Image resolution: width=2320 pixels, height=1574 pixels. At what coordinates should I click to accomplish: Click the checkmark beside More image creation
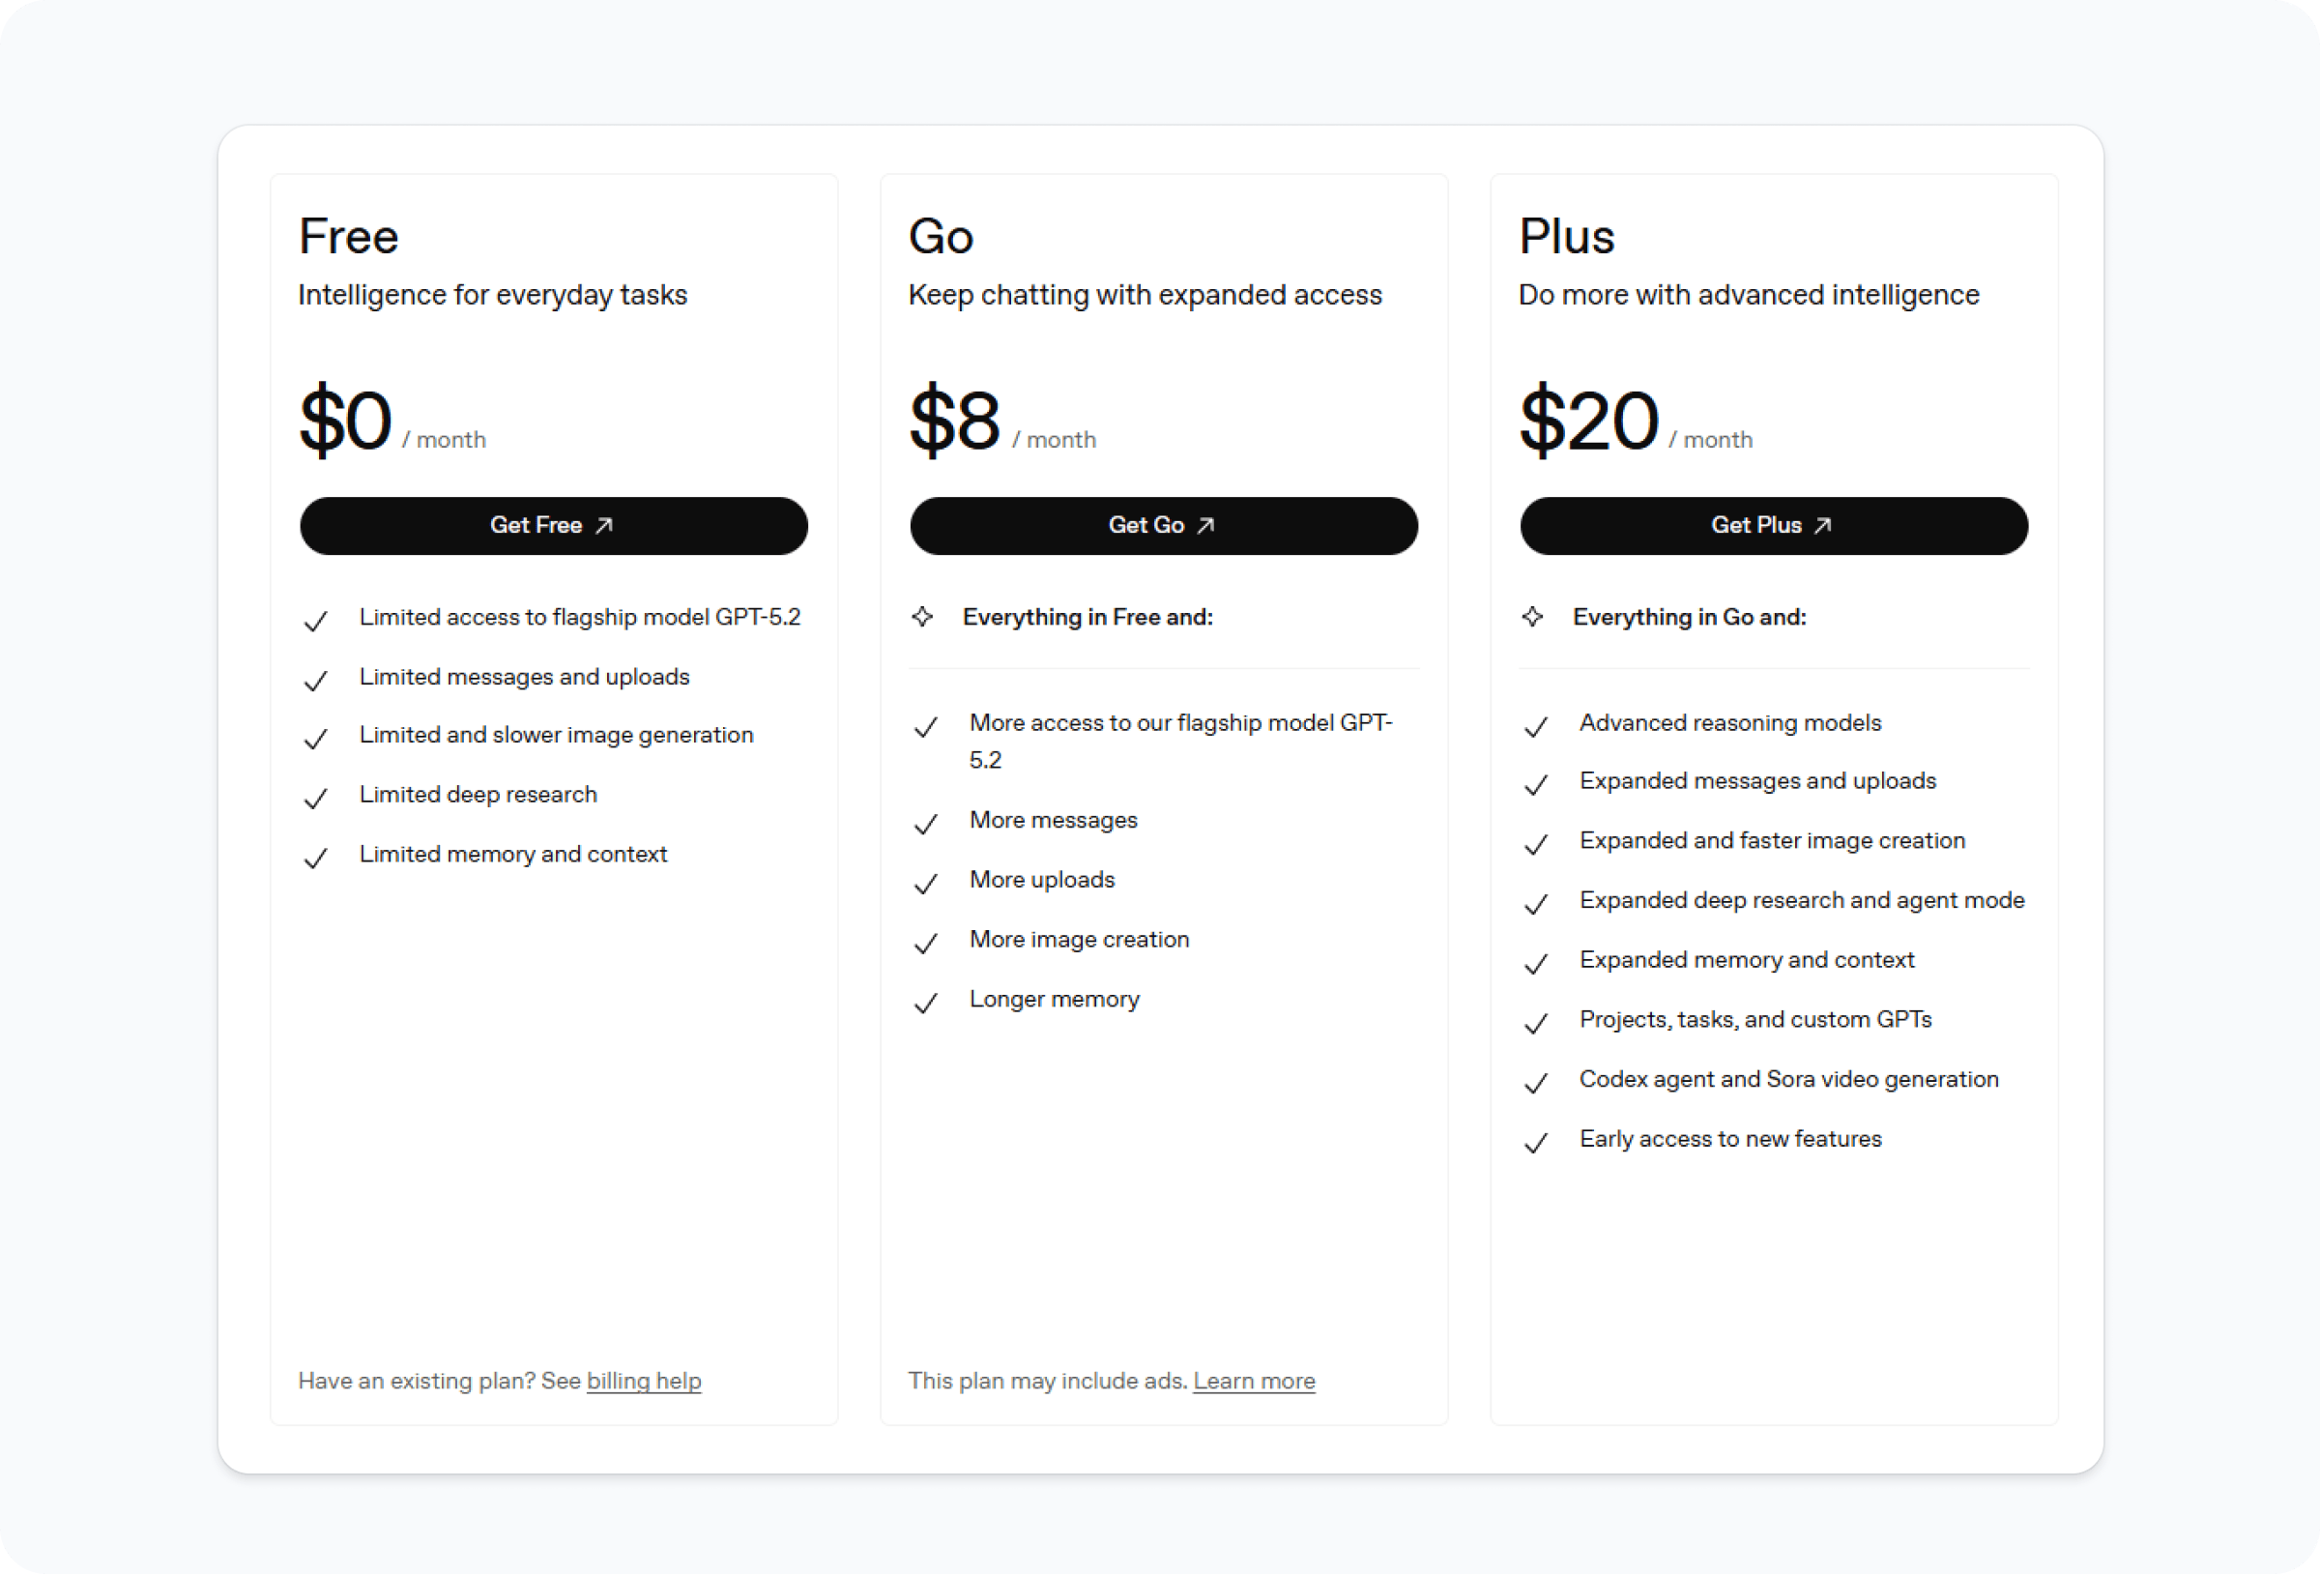pyautogui.click(x=925, y=943)
